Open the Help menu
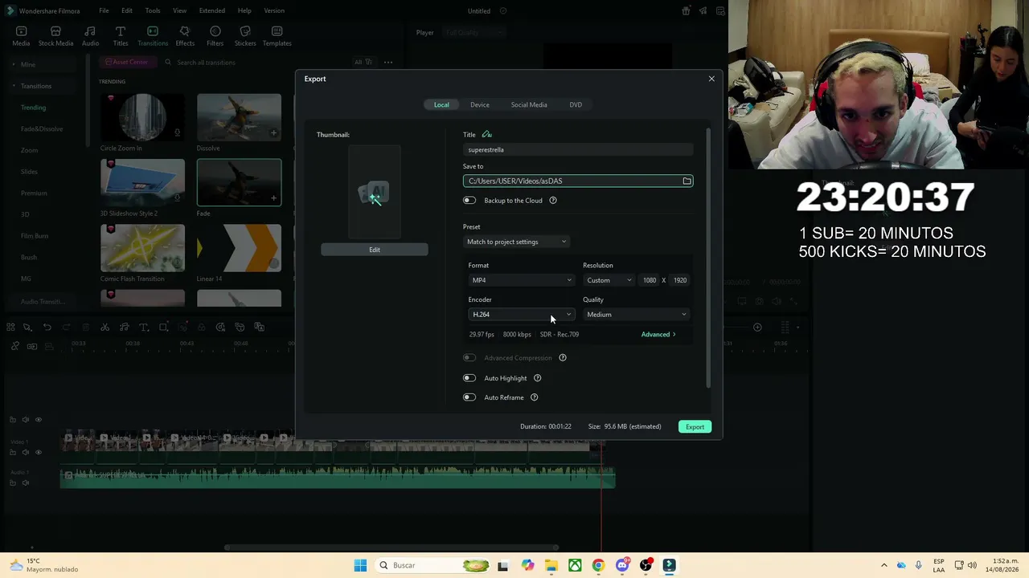 pos(244,10)
